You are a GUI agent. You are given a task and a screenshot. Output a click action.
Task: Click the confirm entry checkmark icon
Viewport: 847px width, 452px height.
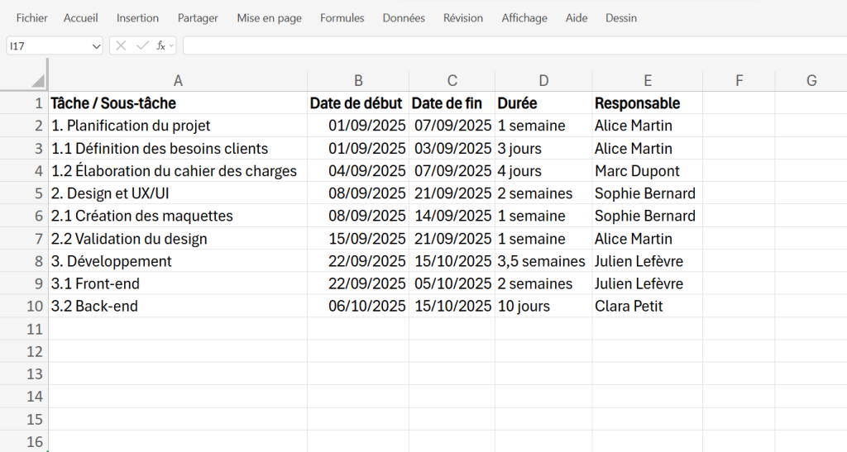[142, 45]
